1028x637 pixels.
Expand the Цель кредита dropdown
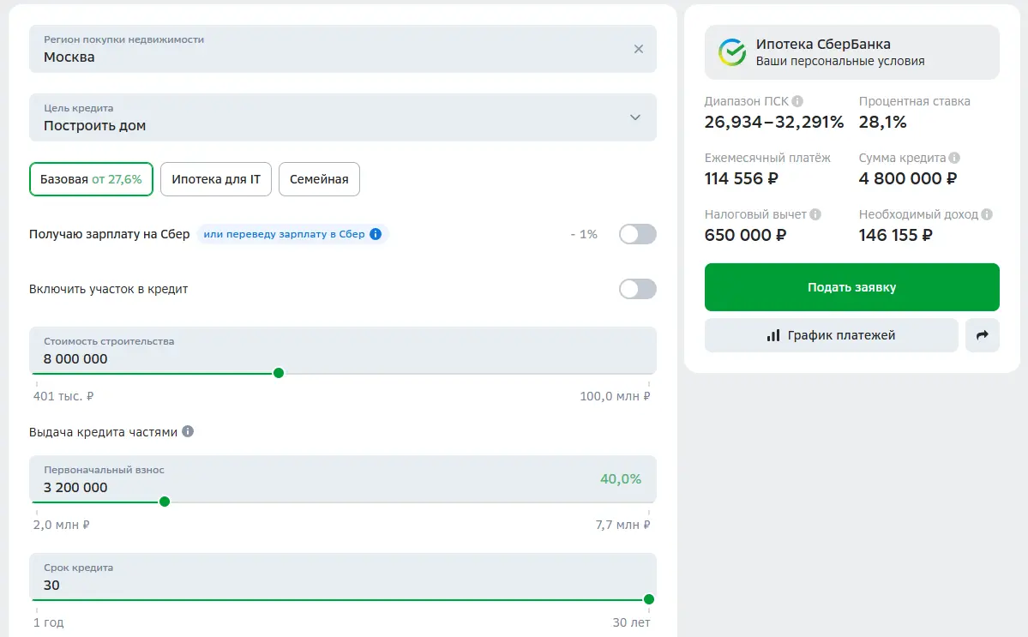click(634, 117)
